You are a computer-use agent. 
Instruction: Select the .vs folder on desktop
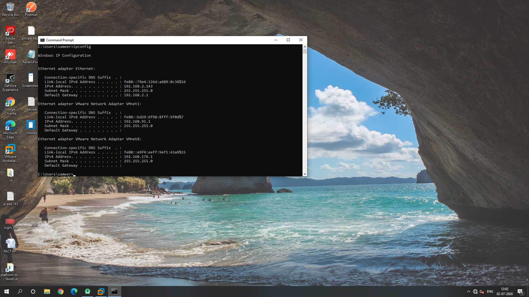(10, 175)
